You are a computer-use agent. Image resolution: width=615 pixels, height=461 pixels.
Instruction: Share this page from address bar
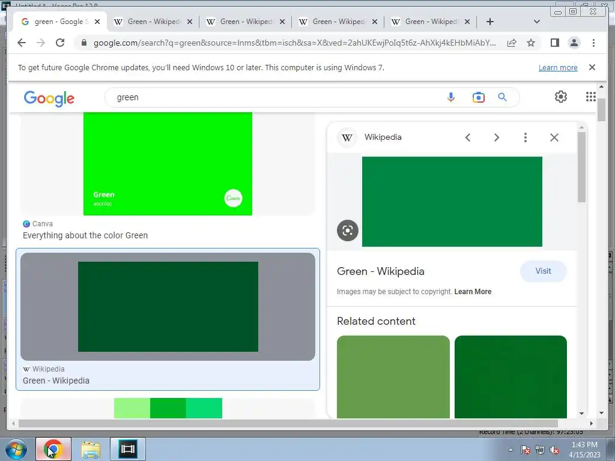pos(512,43)
